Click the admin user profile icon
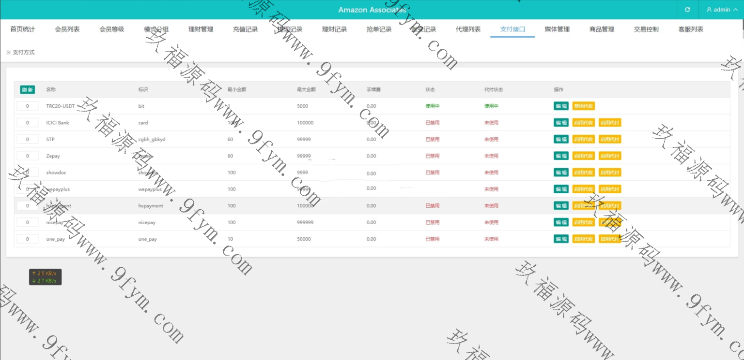This screenshot has width=744, height=360. 709,10
